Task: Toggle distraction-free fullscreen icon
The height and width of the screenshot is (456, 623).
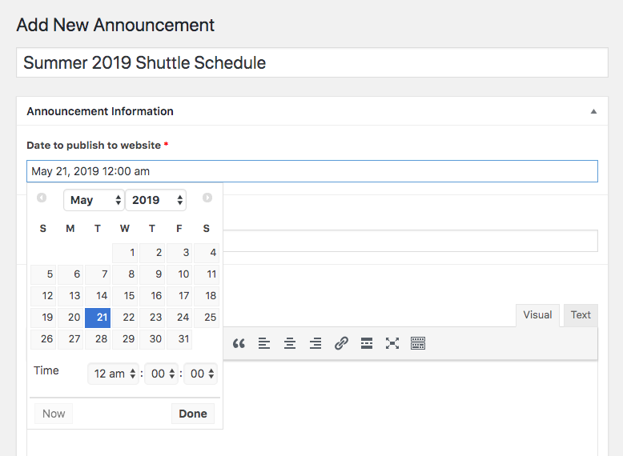Action: [392, 343]
